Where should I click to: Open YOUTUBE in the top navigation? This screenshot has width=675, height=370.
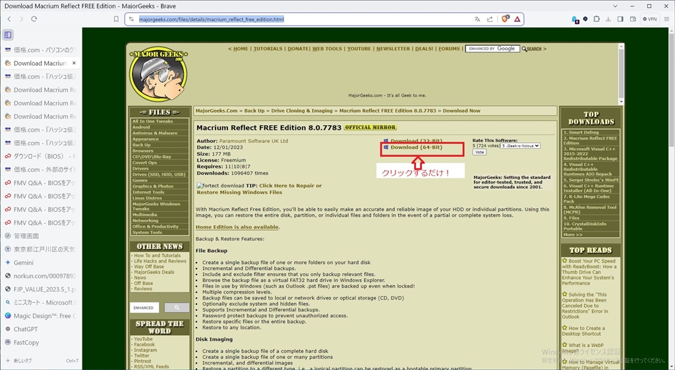(x=359, y=49)
